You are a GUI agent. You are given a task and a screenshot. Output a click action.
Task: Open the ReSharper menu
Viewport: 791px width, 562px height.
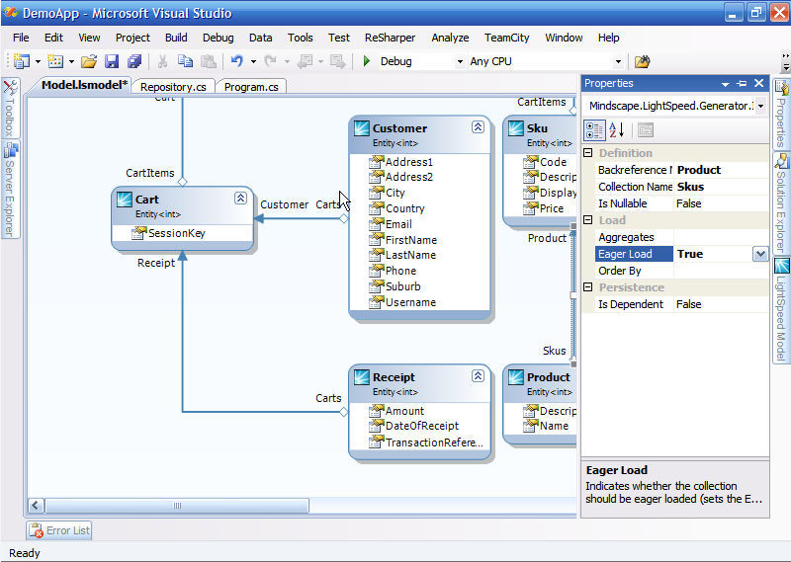pyautogui.click(x=390, y=38)
